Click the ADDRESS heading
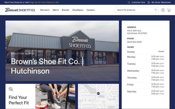 point(132,27)
